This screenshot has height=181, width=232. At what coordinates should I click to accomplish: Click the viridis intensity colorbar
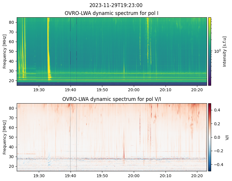click(210, 51)
